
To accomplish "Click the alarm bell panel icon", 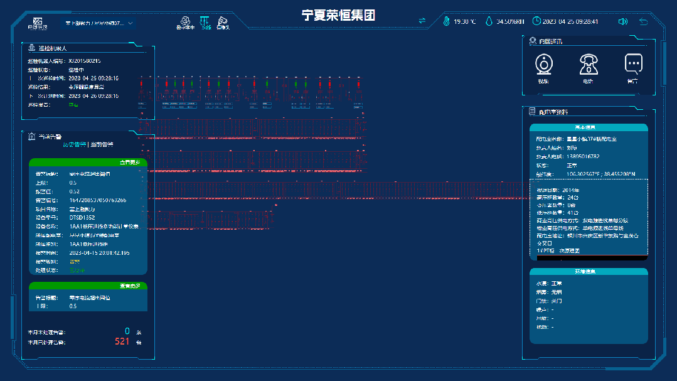I will pos(31,136).
